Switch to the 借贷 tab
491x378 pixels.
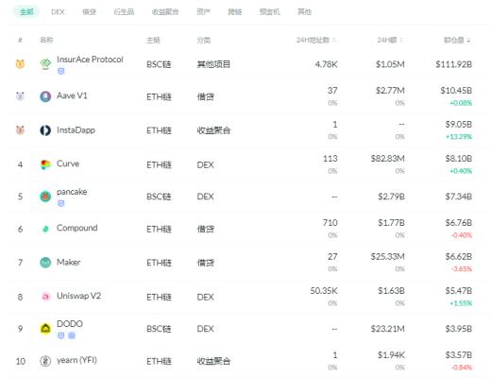(x=89, y=11)
